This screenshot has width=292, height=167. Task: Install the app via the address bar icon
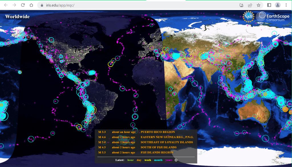tap(242, 5)
